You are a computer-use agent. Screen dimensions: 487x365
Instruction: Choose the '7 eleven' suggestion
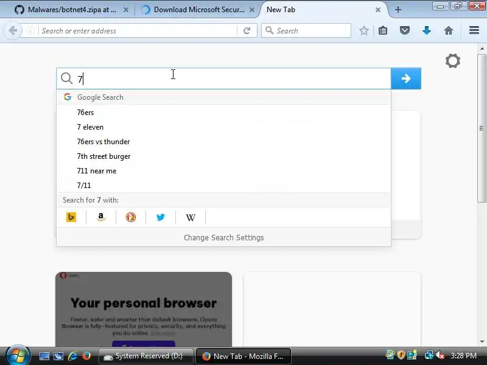pos(223,127)
